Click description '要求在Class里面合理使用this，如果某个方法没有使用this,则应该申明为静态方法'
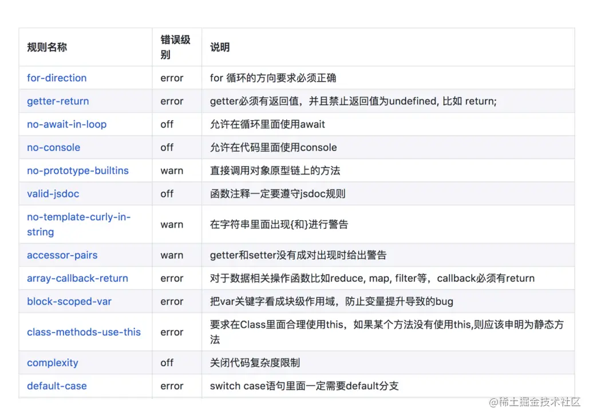Image resolution: width=593 pixels, height=420 pixels. click(x=387, y=332)
